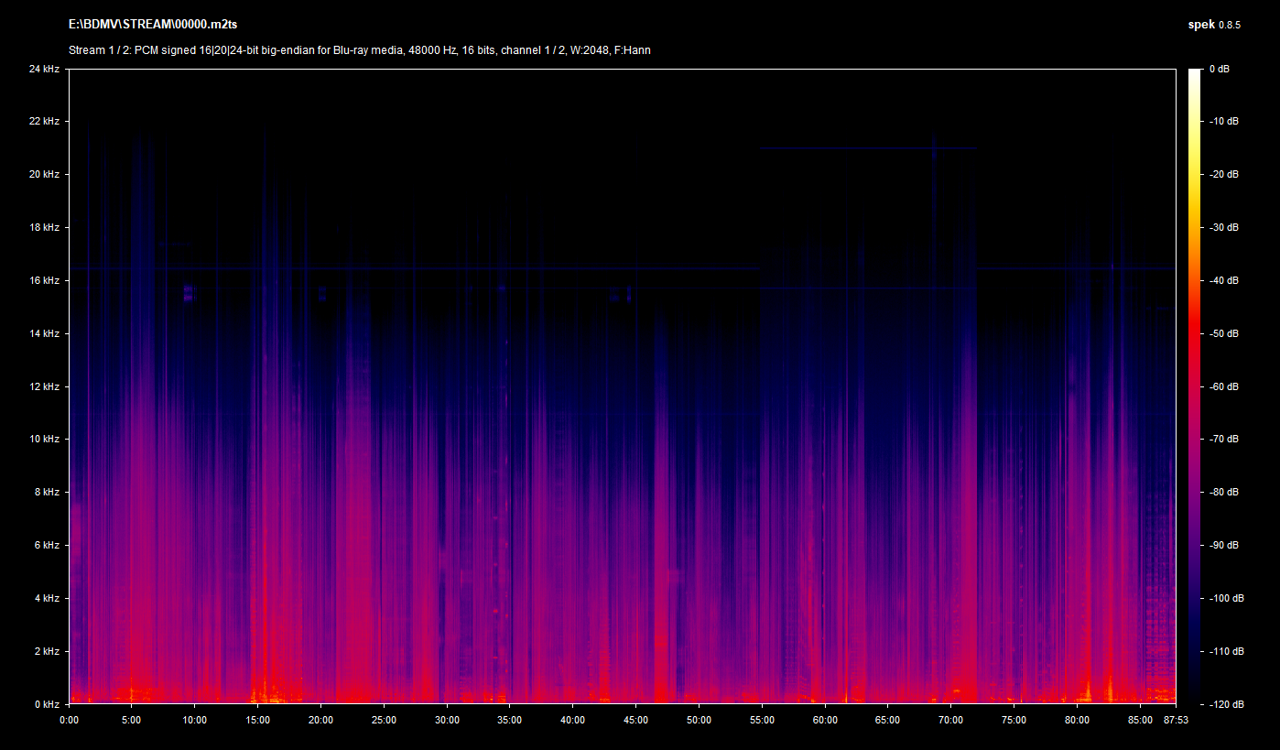This screenshot has height=750, width=1280.
Task: Click the 0 kHz frequency axis label
Action: click(46, 704)
